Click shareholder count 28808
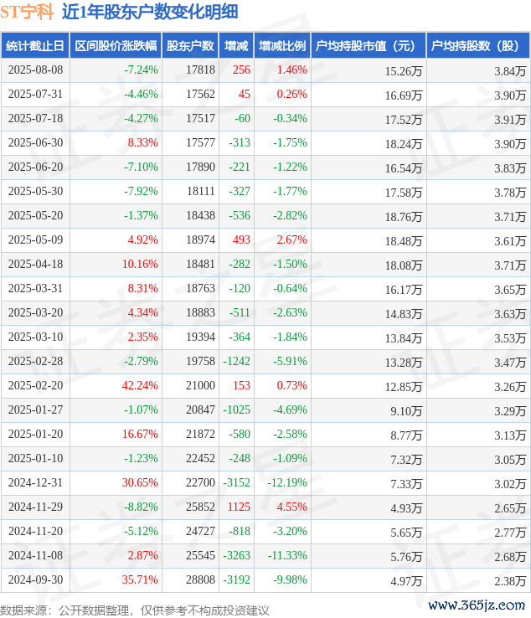531x618 pixels. click(x=201, y=579)
